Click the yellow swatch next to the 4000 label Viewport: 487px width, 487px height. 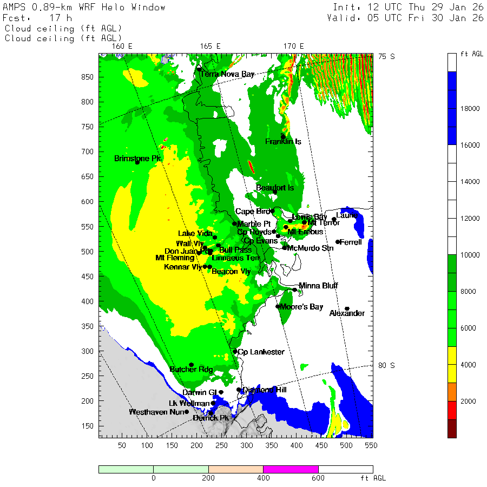[452, 365]
